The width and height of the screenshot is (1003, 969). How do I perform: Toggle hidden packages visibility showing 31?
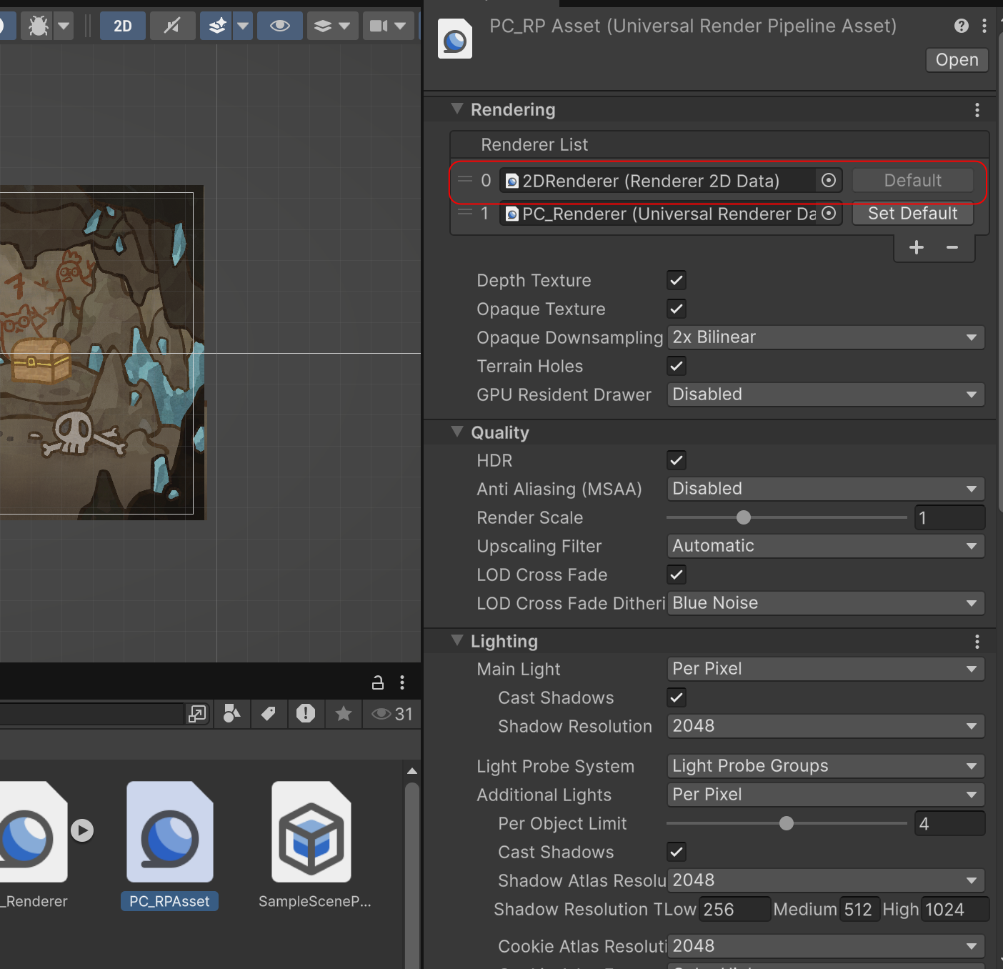(392, 714)
